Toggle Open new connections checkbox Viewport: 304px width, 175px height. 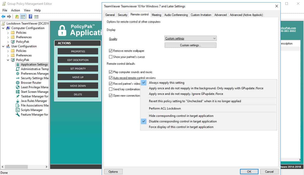tap(111, 96)
